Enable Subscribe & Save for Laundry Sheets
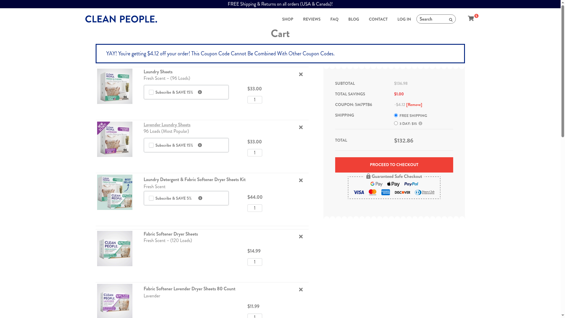This screenshot has width=565, height=318. [x=151, y=92]
